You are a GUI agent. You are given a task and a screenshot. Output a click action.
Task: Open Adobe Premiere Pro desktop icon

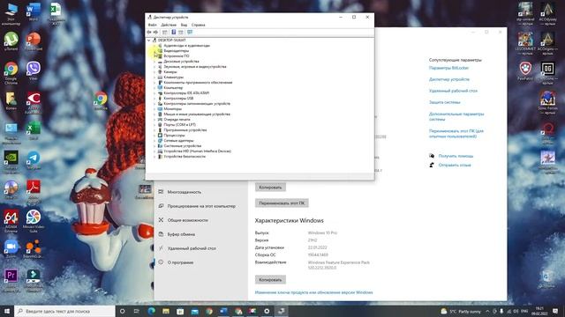11,280
